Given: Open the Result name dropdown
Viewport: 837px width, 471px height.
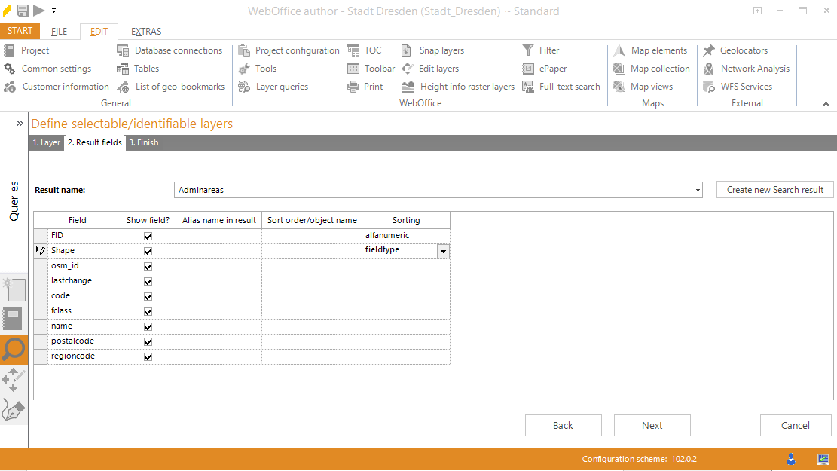Looking at the screenshot, I should (x=697, y=189).
